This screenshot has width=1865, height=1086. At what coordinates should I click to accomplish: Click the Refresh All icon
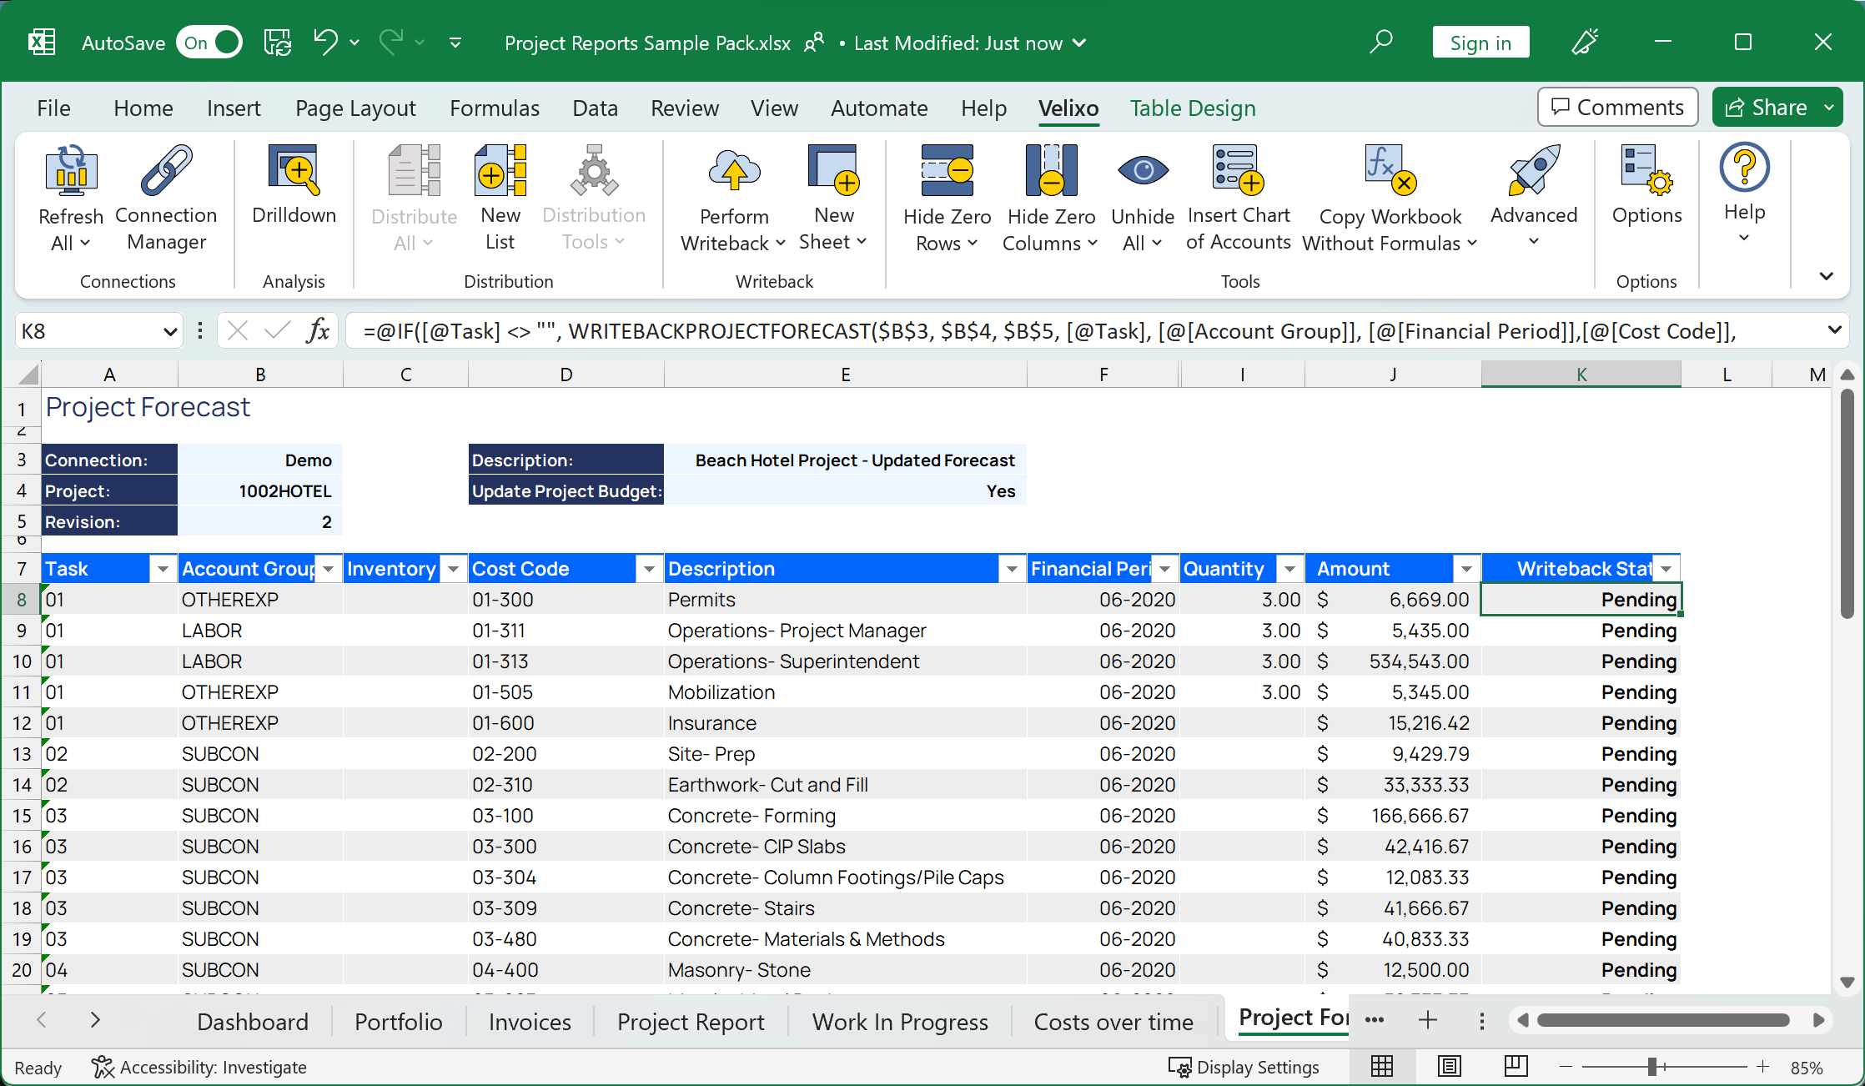(x=71, y=170)
